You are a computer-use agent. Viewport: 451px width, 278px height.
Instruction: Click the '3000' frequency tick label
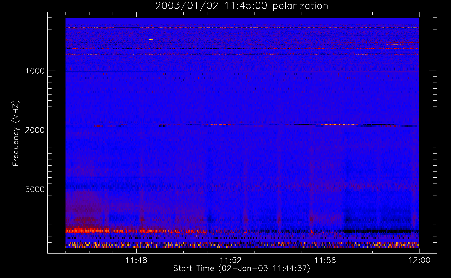pyautogui.click(x=35, y=189)
